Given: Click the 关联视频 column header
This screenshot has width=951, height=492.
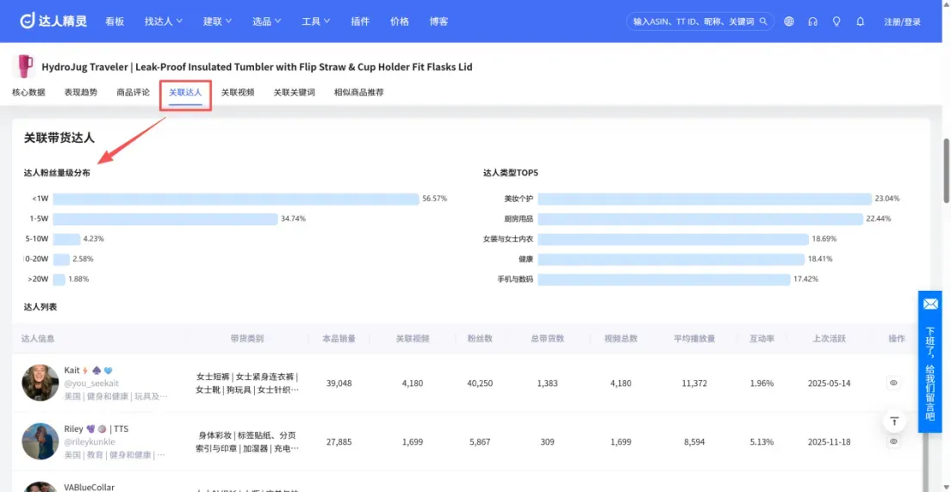Looking at the screenshot, I should (x=413, y=339).
